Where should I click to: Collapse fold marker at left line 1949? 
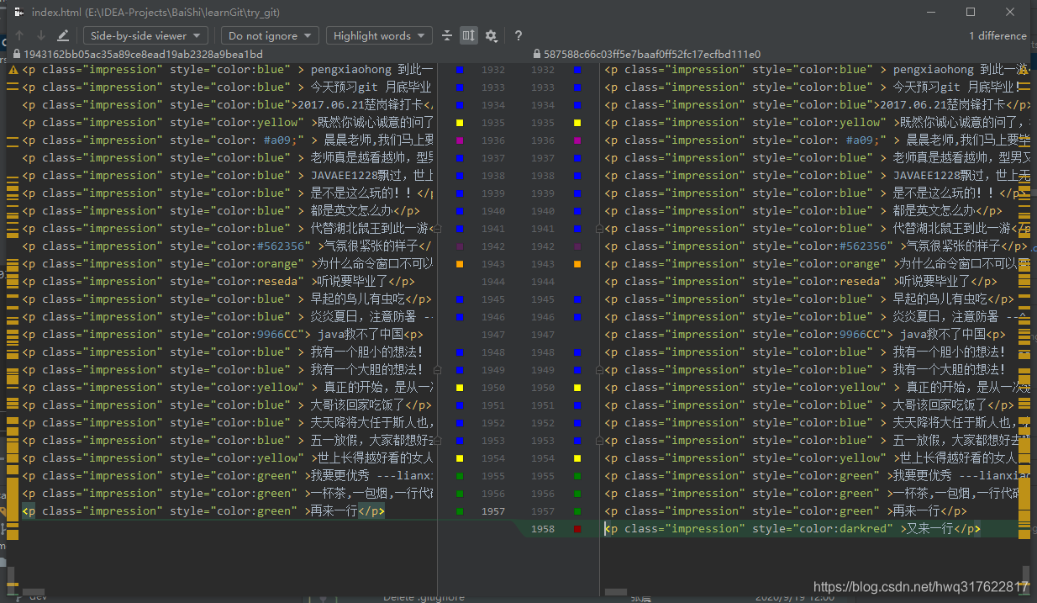pyautogui.click(x=437, y=370)
